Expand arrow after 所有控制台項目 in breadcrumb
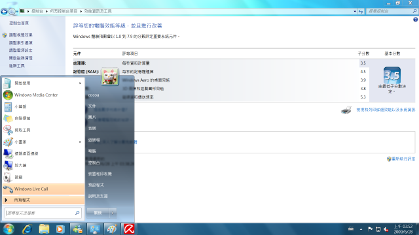 click(81, 11)
